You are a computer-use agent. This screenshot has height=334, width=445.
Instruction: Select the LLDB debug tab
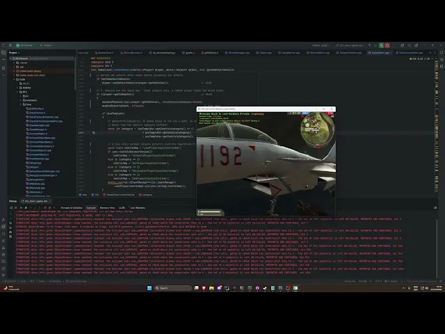pos(122,208)
